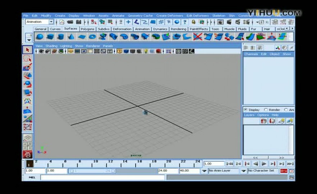This screenshot has height=194, width=317.
Task: Click the MEL command line label
Action: pos(32,177)
